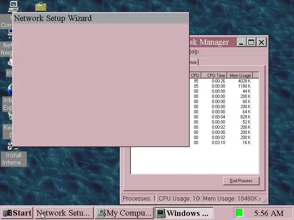Click the CPU Usage status bar entry
294x220 pixels.
pos(179,198)
